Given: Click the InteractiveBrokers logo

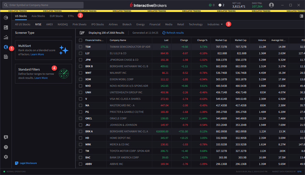Looking at the screenshot, I should (x=148, y=5).
